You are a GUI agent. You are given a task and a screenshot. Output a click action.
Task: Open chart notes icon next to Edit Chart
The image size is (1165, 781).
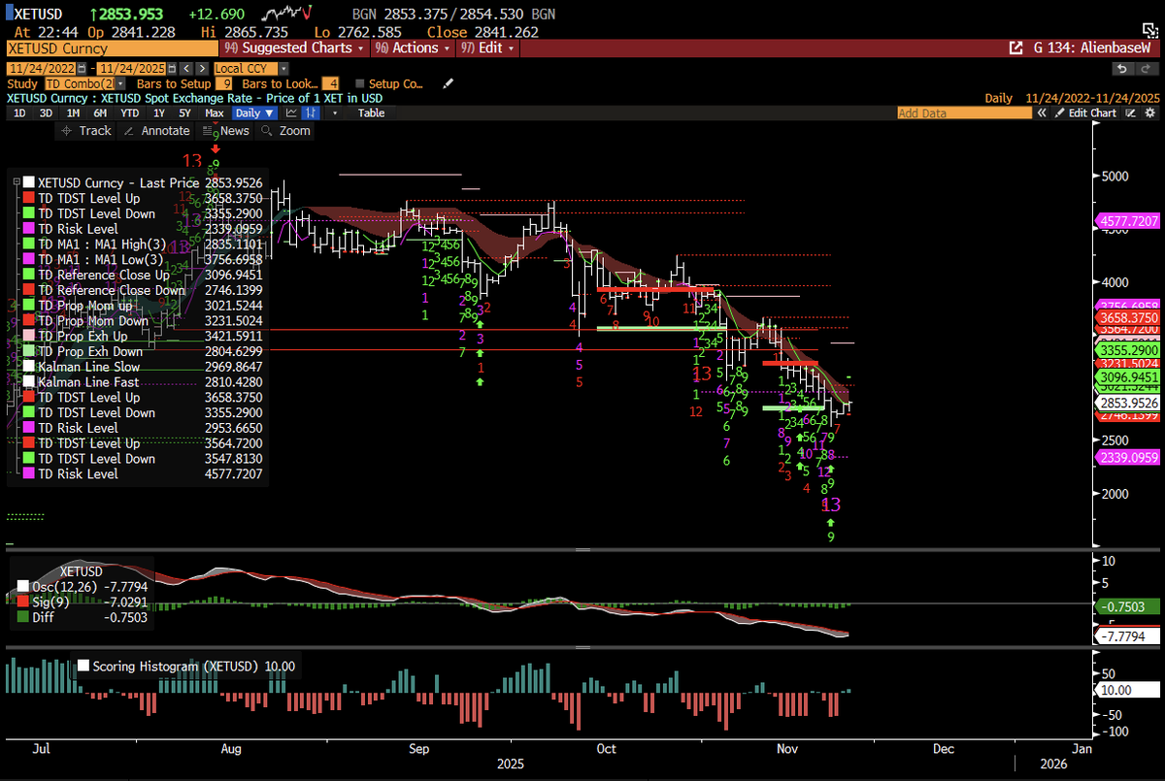pos(1130,113)
